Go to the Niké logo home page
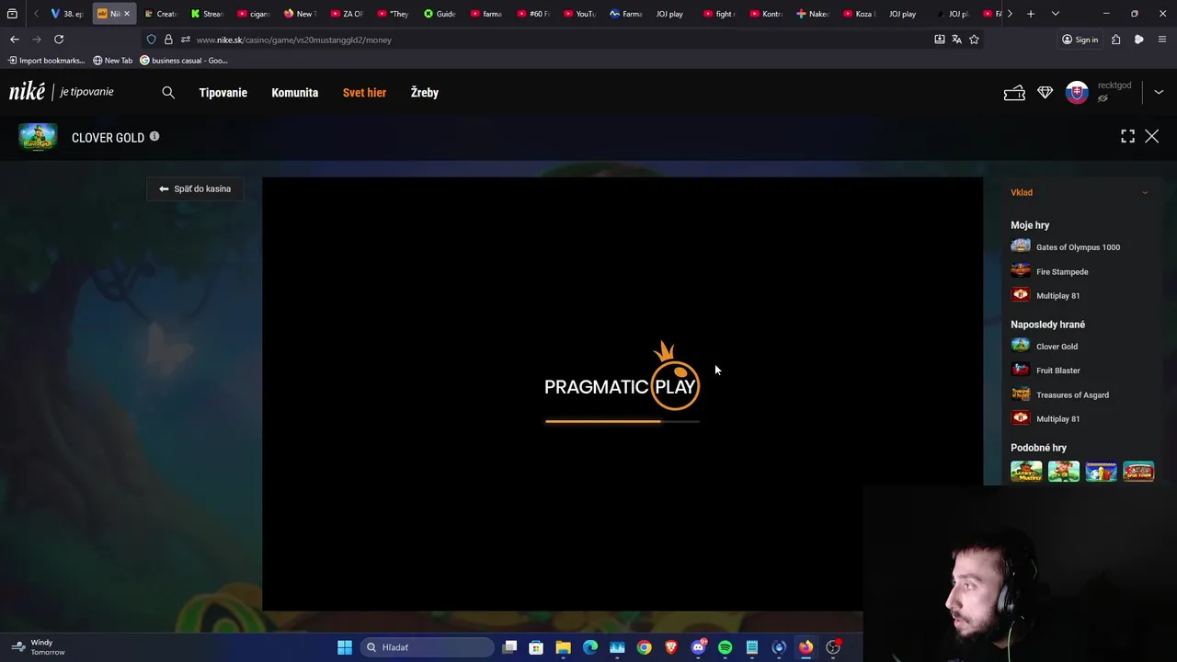This screenshot has height=662, width=1177. coord(28,91)
